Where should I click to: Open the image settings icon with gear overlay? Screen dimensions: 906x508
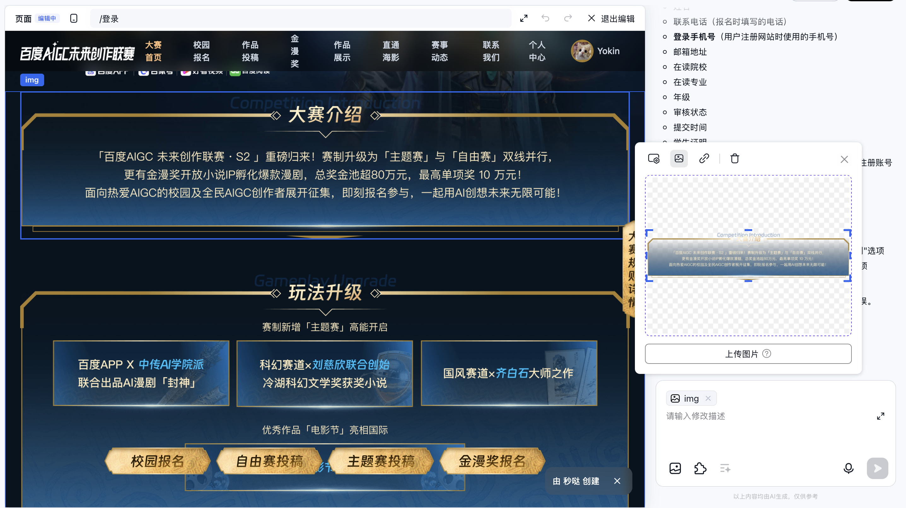654,159
